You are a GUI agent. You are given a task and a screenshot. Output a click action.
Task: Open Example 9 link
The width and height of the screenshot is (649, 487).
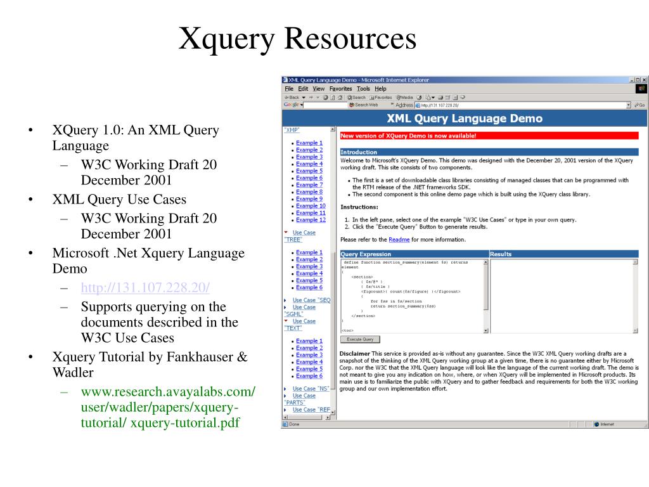click(x=309, y=198)
